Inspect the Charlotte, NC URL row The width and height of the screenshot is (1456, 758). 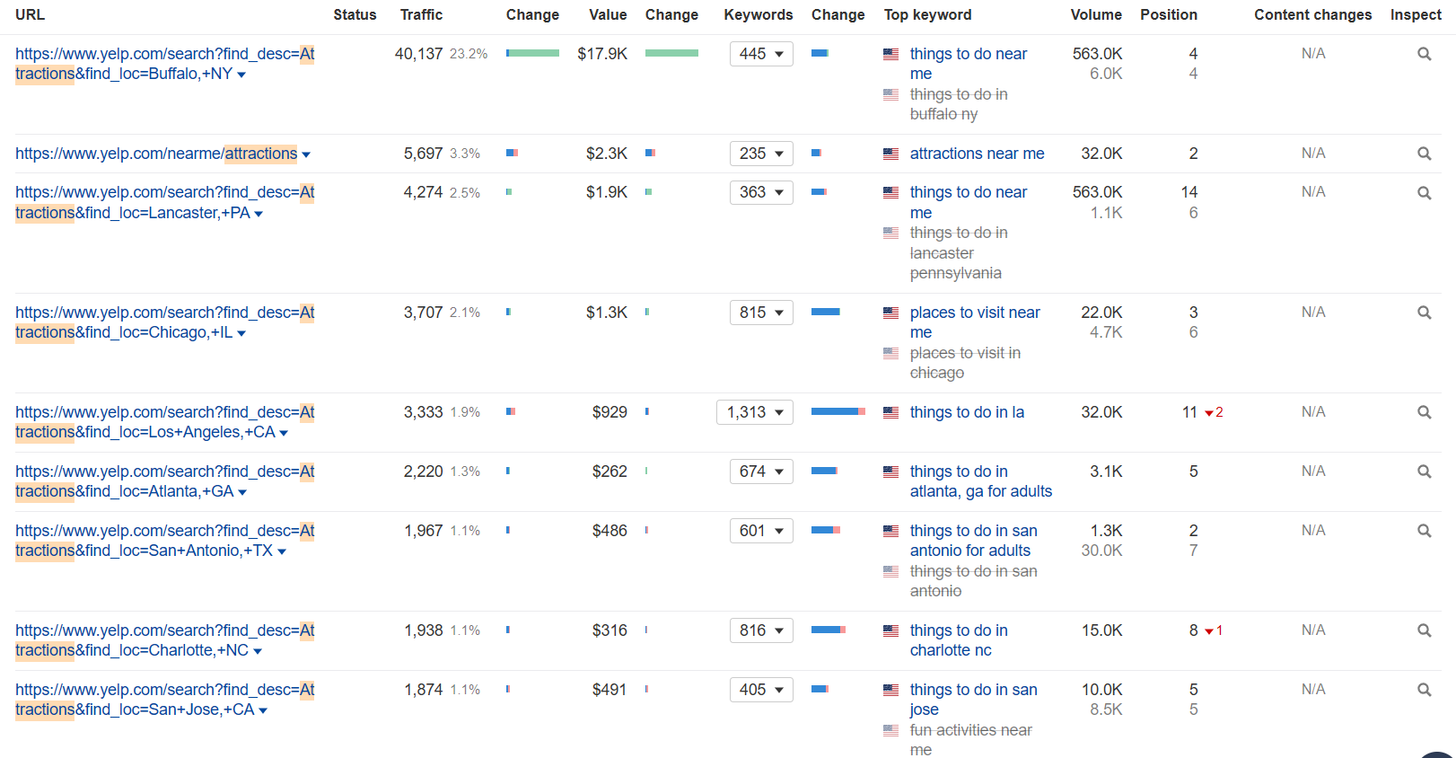1424,630
